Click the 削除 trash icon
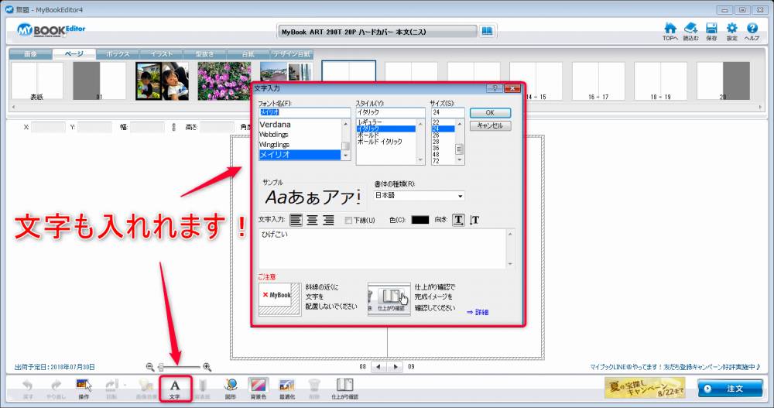774x408 pixels. (314, 389)
